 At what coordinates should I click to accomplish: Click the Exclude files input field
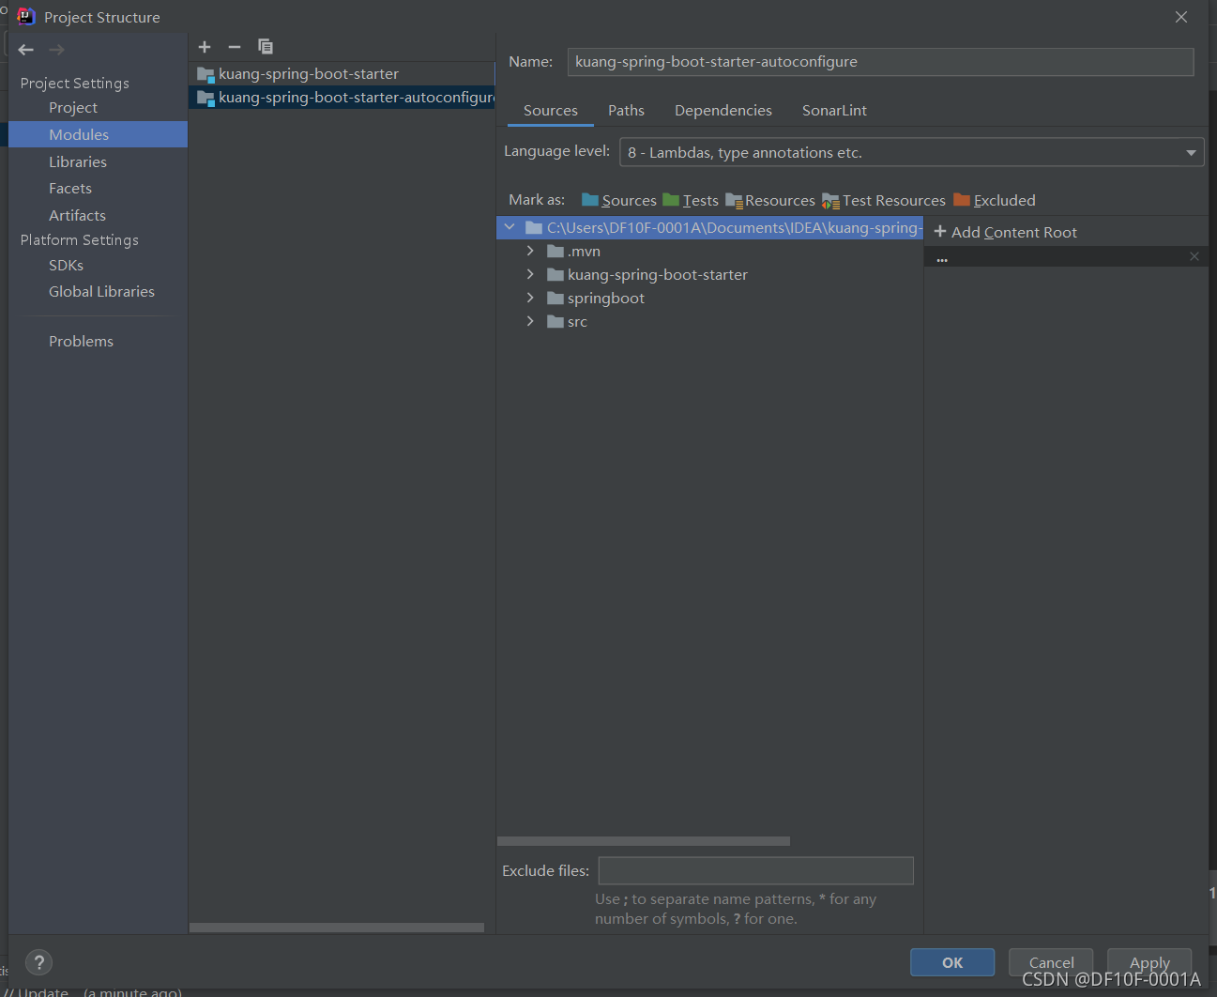755,870
